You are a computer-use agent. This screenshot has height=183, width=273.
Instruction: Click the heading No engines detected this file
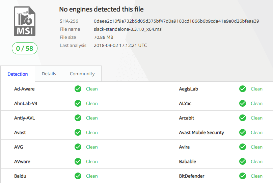(x=101, y=9)
